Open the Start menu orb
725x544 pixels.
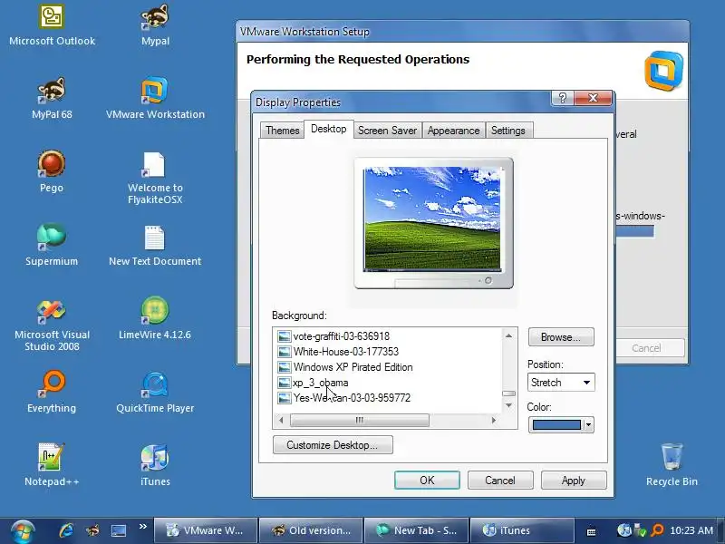pyautogui.click(x=23, y=530)
